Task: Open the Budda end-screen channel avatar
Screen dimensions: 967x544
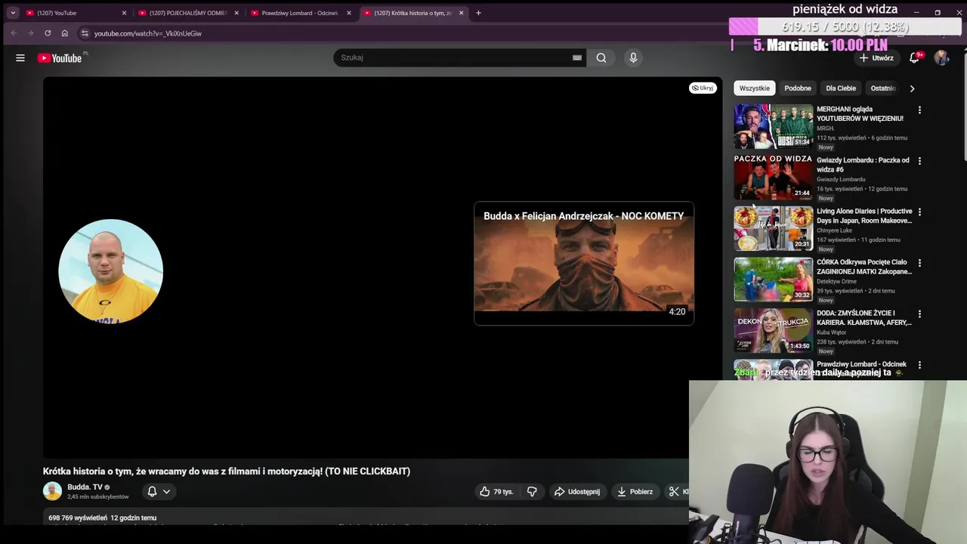Action: pos(110,271)
